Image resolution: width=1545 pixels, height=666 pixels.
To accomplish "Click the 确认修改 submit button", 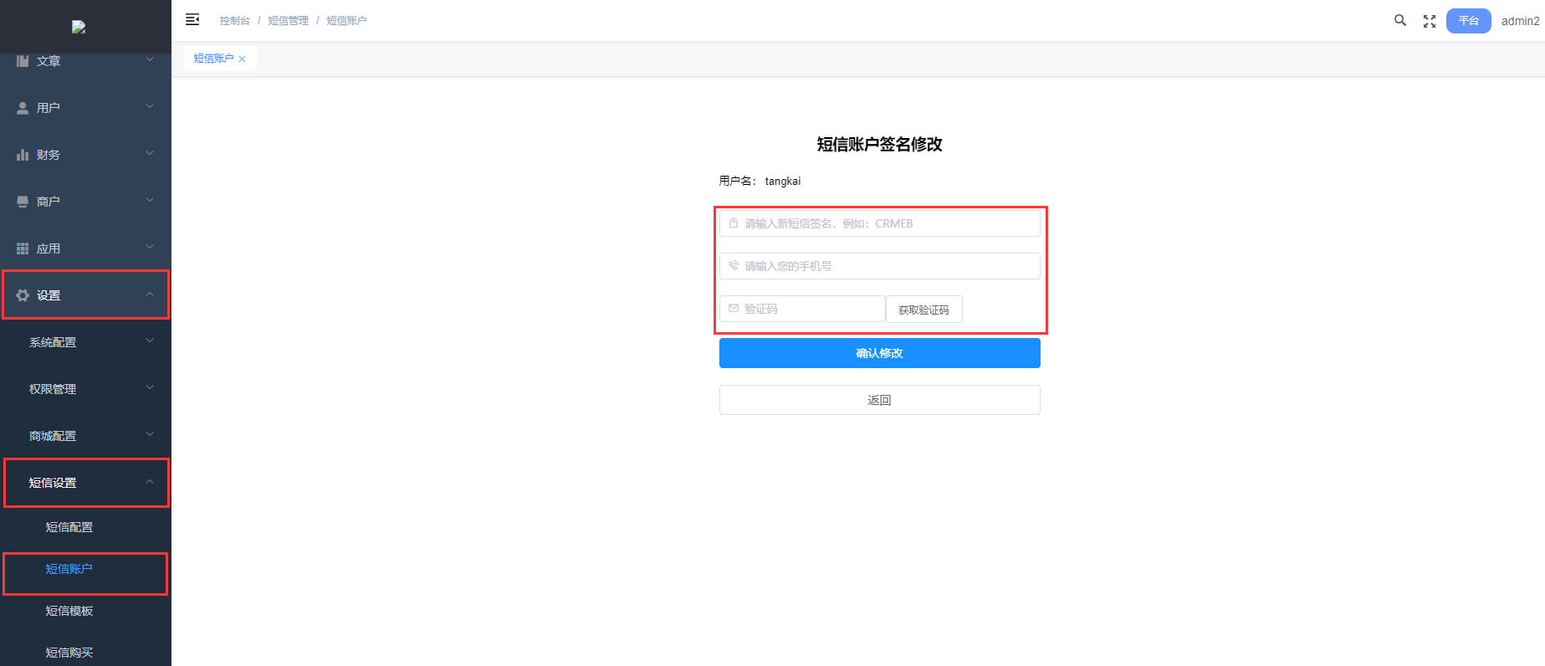I will pyautogui.click(x=879, y=353).
